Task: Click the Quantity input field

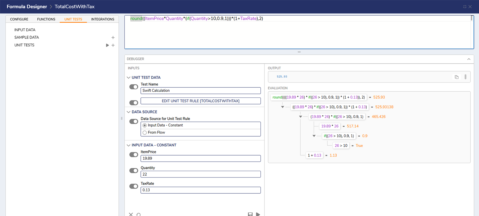Action: coord(200,174)
